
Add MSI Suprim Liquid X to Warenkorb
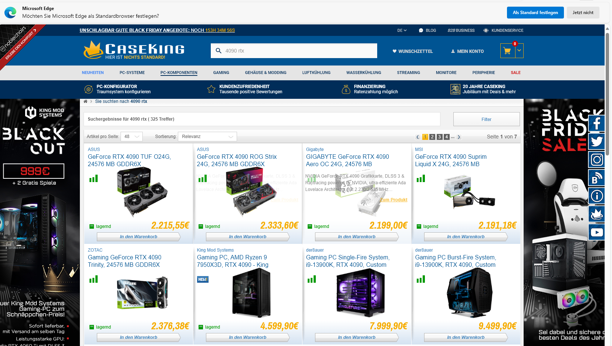point(466,237)
